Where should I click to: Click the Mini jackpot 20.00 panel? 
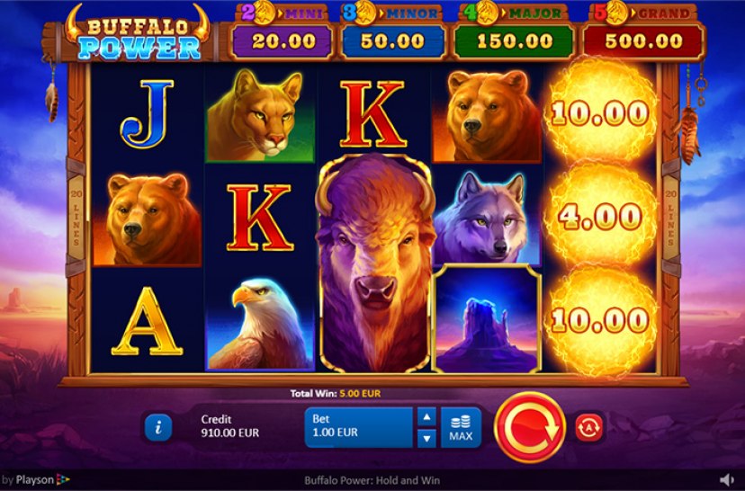[x=283, y=40]
